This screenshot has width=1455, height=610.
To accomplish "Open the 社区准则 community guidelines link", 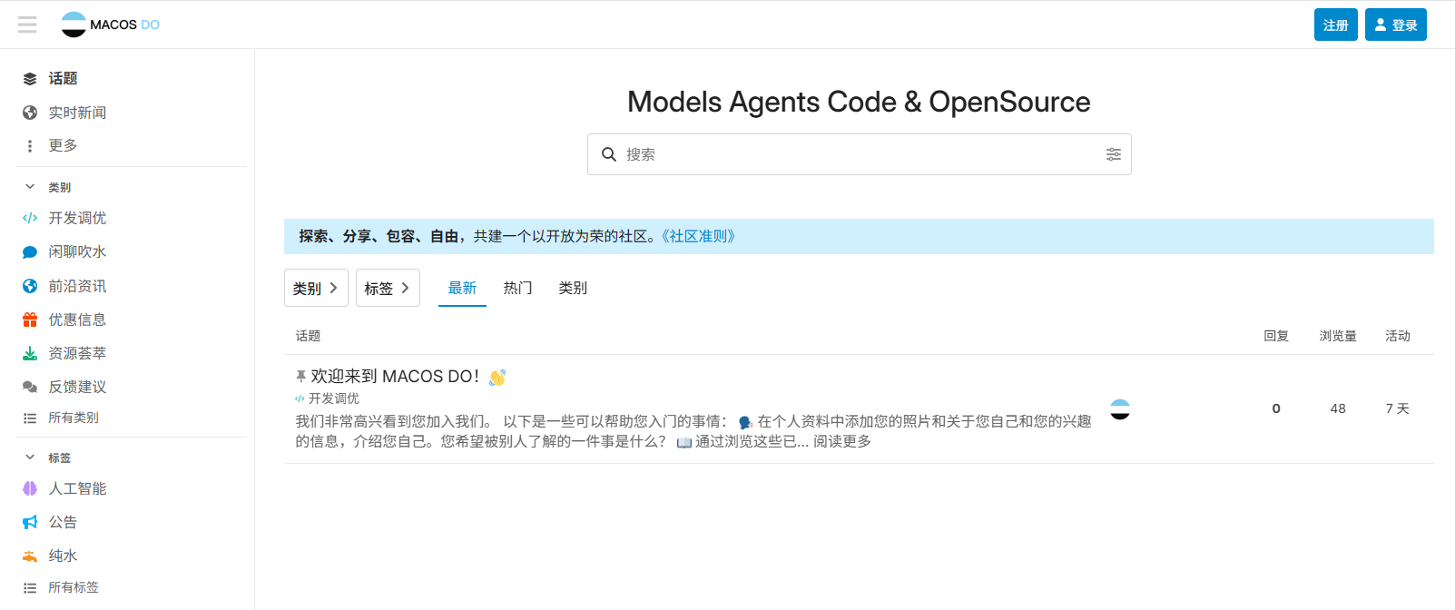I will (698, 236).
